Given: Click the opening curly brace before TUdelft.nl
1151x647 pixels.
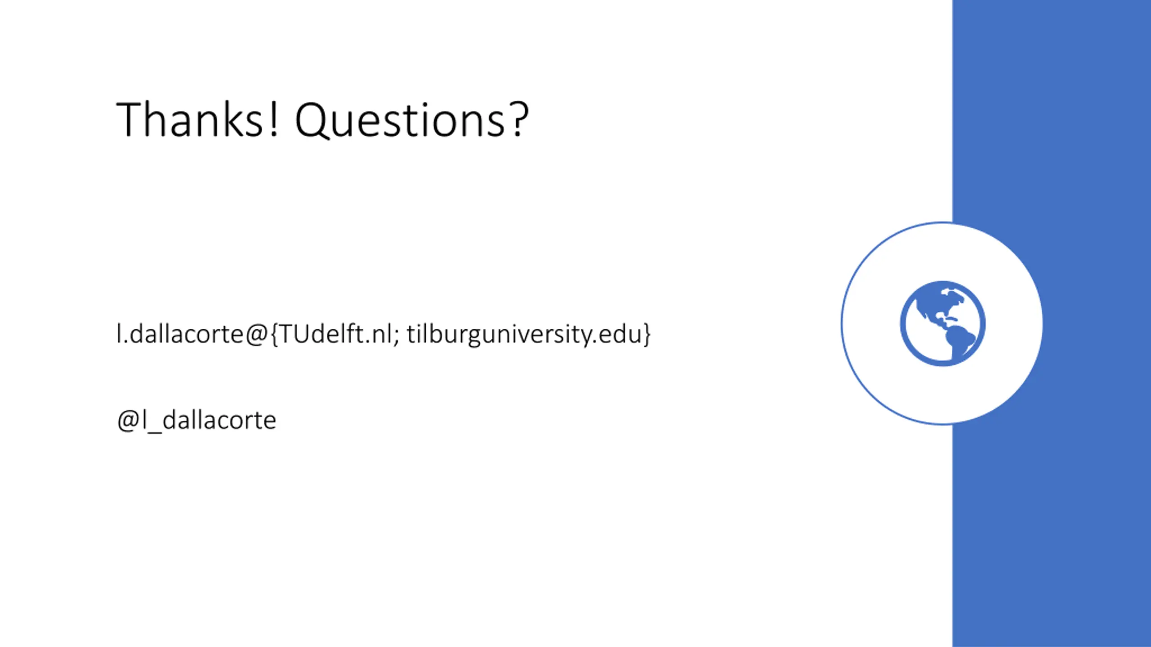Looking at the screenshot, I should [x=274, y=334].
